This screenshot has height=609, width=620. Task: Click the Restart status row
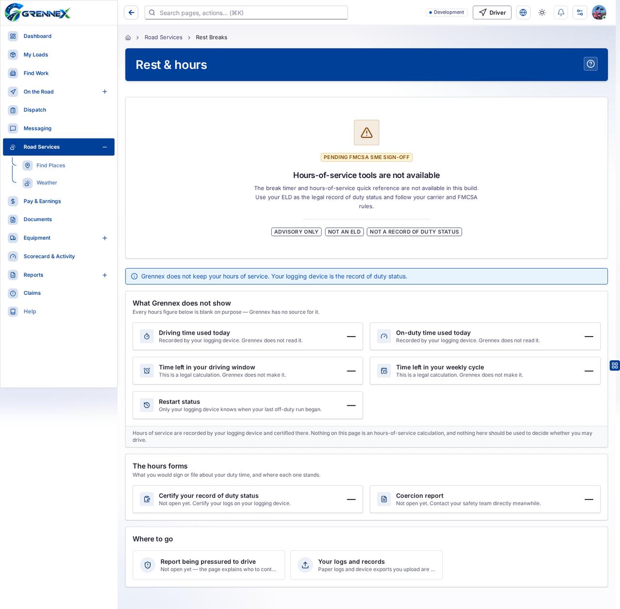point(248,405)
